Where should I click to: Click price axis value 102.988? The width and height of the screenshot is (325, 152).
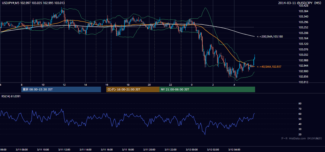click(303, 60)
